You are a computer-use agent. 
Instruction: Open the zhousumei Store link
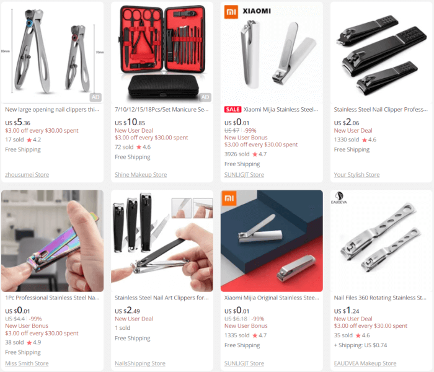[x=27, y=175]
